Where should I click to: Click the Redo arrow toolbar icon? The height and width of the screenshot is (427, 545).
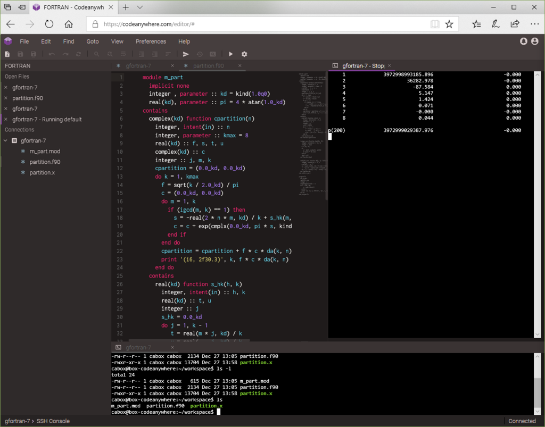(x=65, y=54)
